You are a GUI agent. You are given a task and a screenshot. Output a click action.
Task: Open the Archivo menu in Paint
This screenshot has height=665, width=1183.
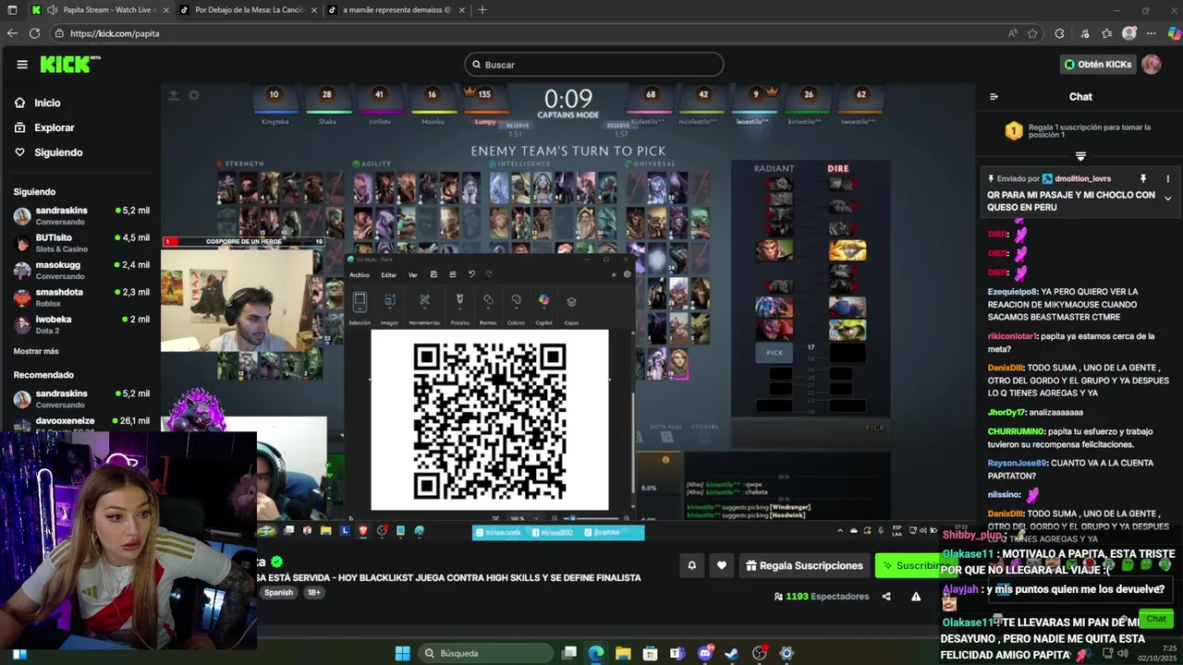360,274
